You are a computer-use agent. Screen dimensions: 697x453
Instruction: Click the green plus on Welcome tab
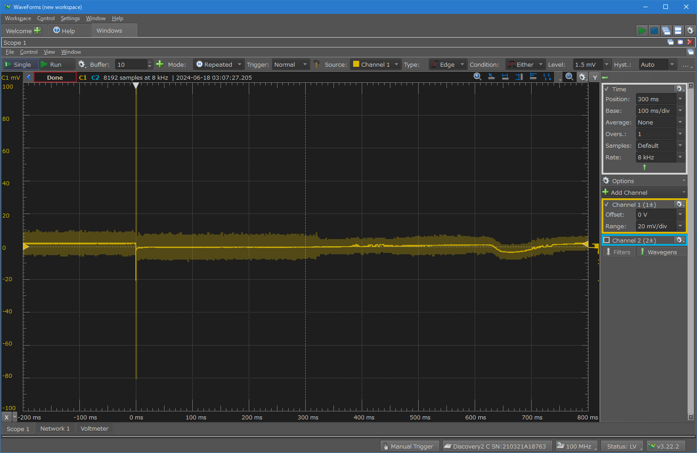37,30
